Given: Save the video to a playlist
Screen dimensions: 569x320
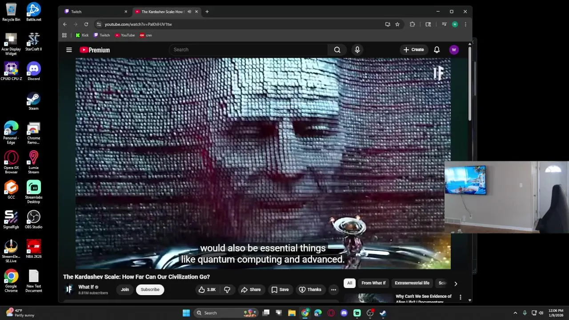Looking at the screenshot, I should click(280, 289).
